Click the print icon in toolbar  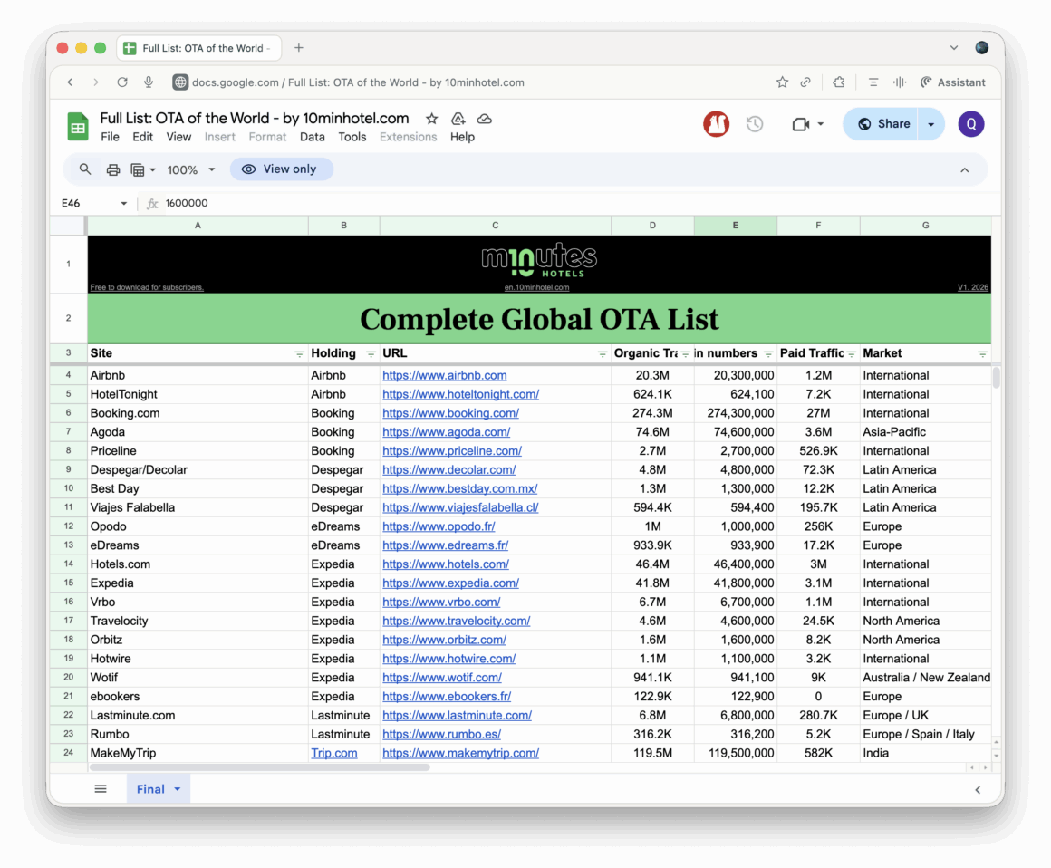113,169
